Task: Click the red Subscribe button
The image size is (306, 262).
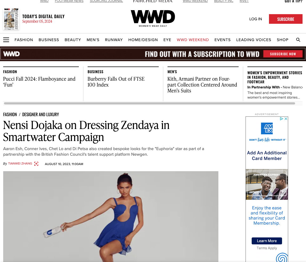Action: [286, 19]
